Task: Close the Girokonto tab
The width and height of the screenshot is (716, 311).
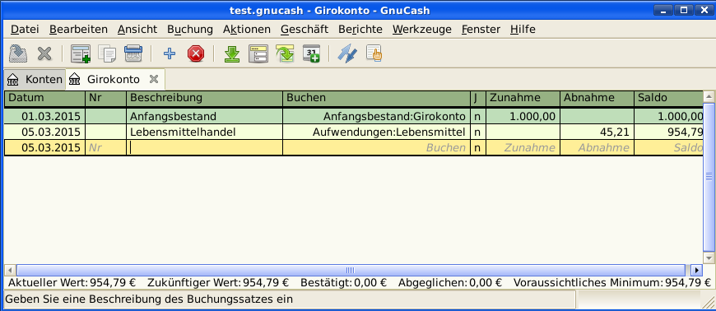Action: click(155, 80)
